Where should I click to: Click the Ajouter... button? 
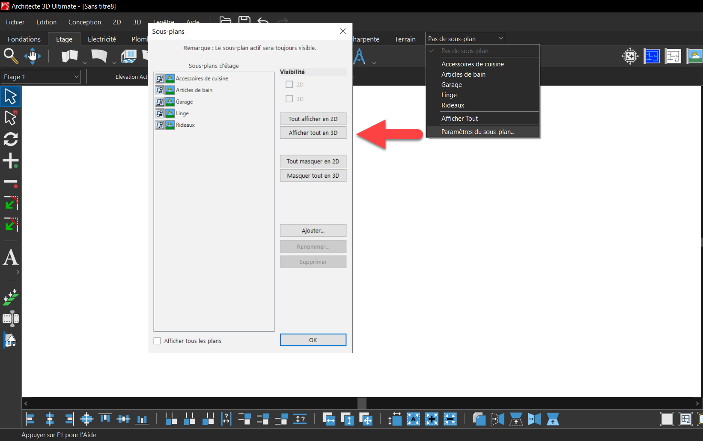(313, 230)
